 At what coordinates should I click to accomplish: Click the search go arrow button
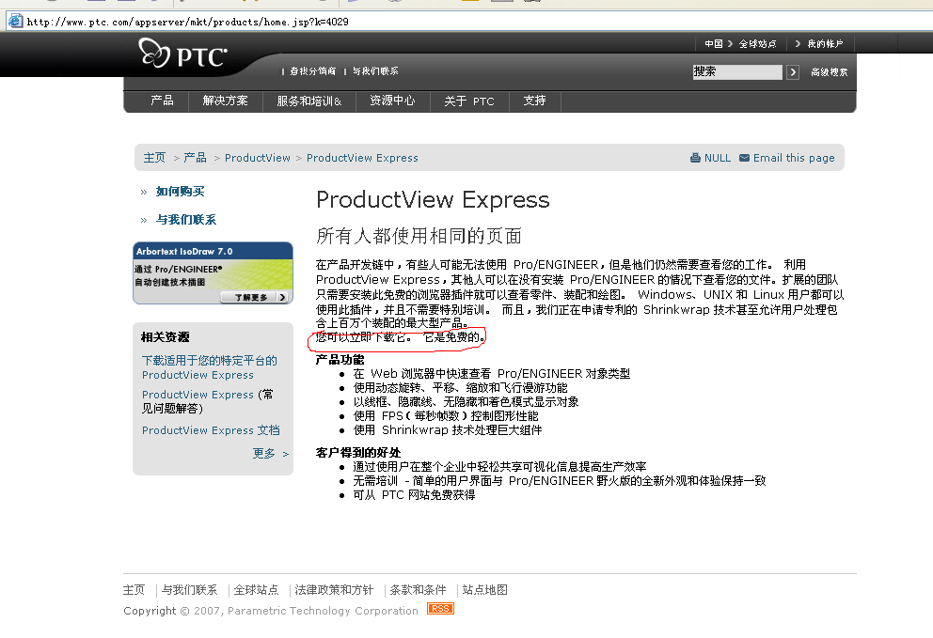pos(793,72)
